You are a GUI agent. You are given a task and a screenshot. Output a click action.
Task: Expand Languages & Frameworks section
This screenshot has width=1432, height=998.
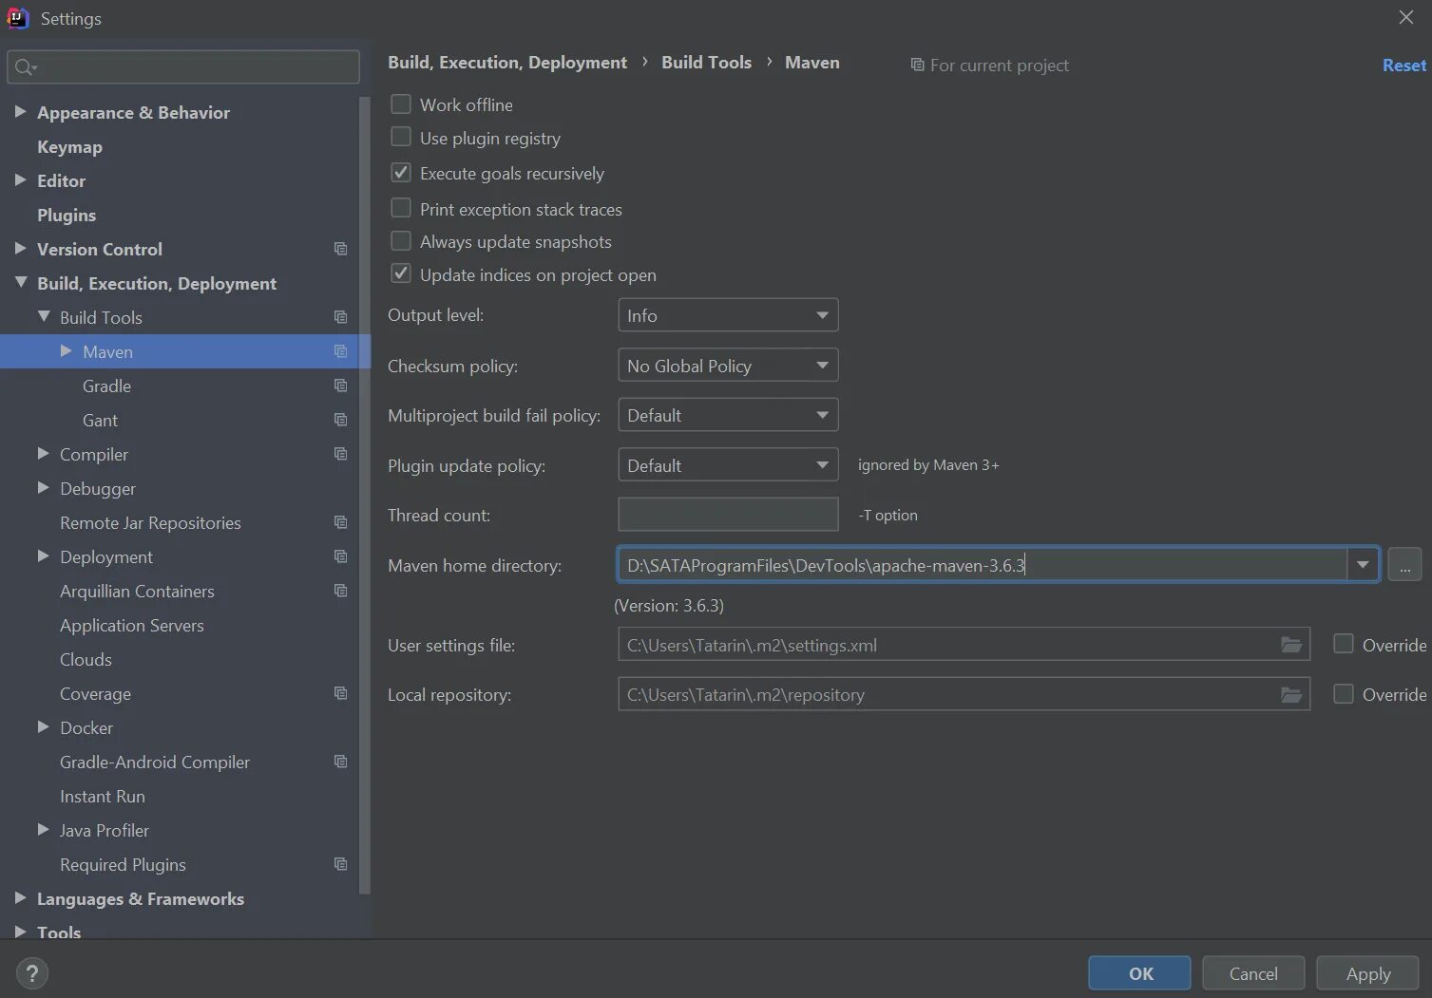point(20,898)
